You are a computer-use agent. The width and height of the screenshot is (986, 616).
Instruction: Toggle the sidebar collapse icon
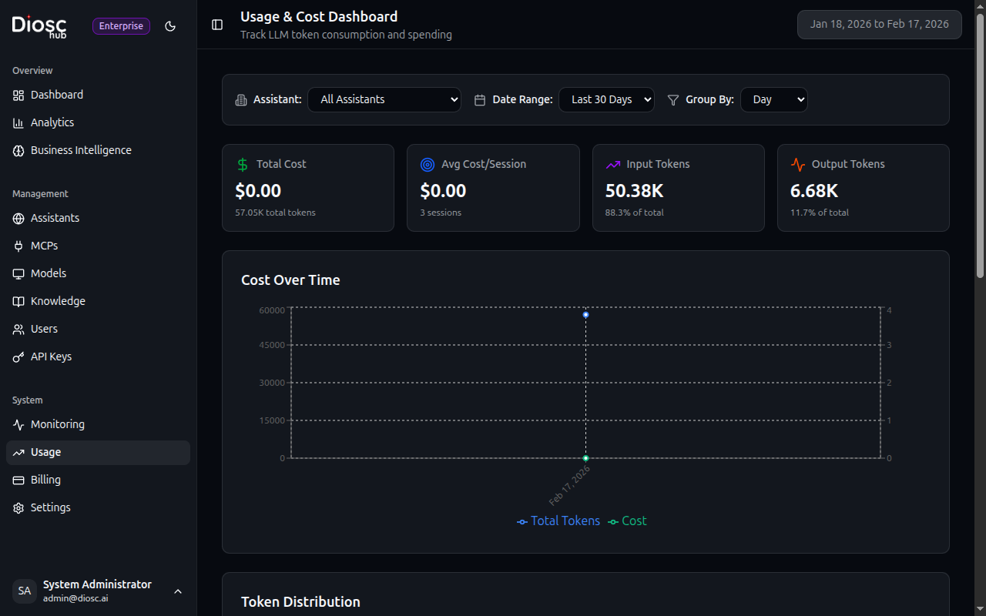[x=216, y=24]
